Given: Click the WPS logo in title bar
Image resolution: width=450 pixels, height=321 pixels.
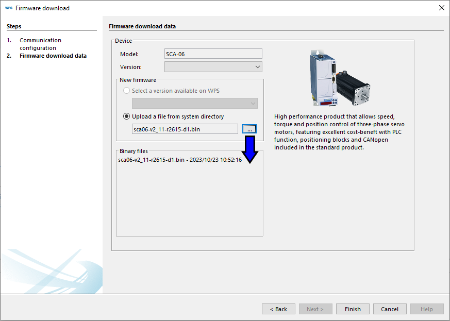Looking at the screenshot, I should (8, 8).
